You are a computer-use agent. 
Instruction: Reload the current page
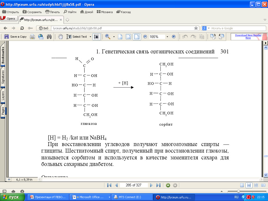22,28
